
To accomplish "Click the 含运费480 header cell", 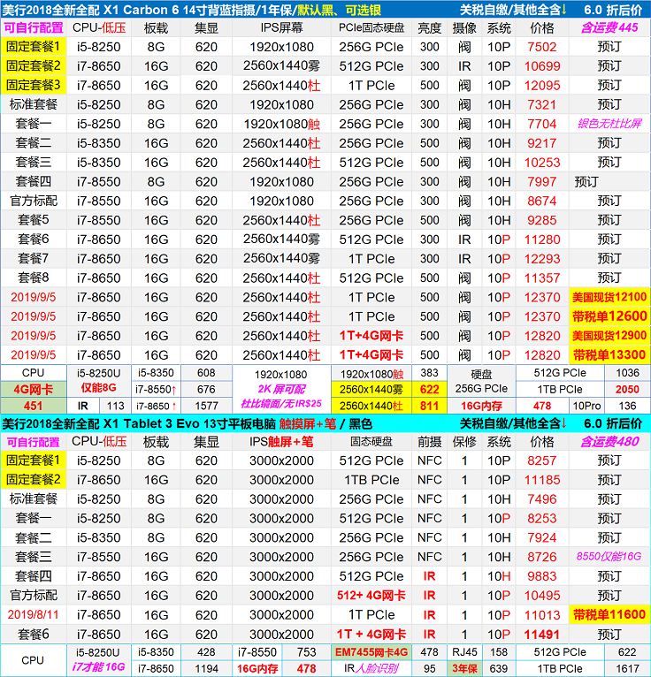I will [x=609, y=442].
